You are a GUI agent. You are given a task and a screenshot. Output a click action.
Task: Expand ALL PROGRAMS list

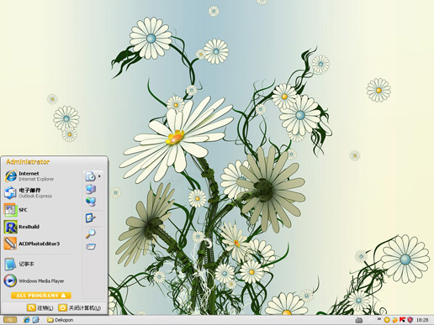[41, 296]
